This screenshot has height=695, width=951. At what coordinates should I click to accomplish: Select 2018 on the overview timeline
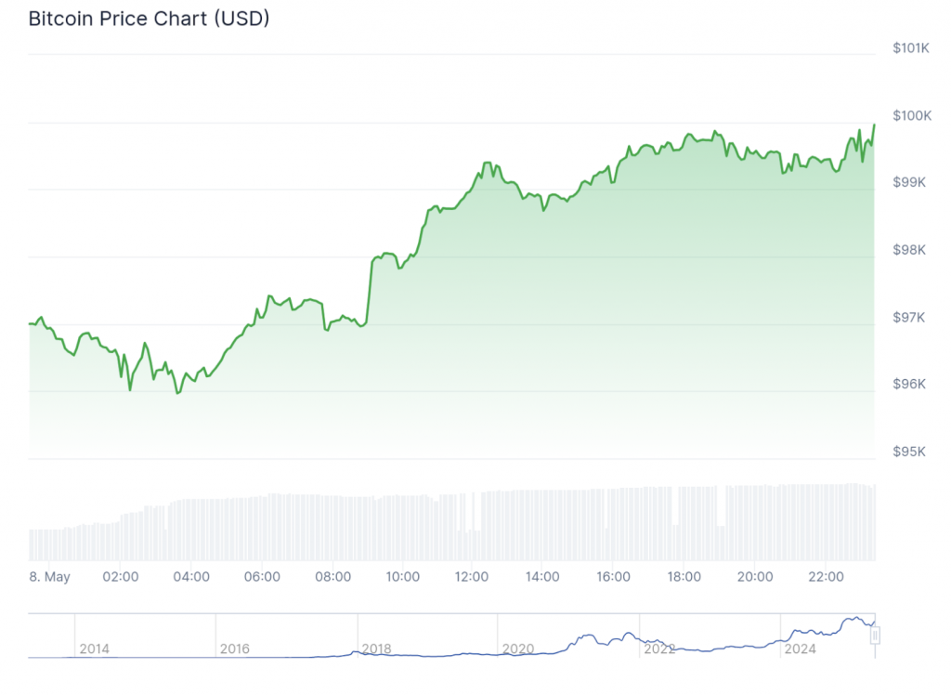(x=376, y=649)
